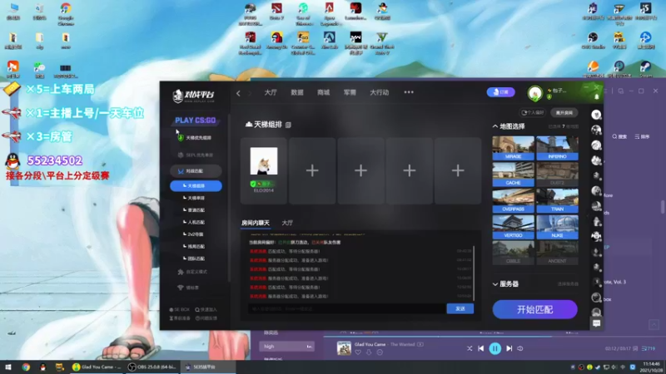This screenshot has width=666, height=374.
Task: Select 2v2 mode in the sidebar
Action: tap(195, 234)
